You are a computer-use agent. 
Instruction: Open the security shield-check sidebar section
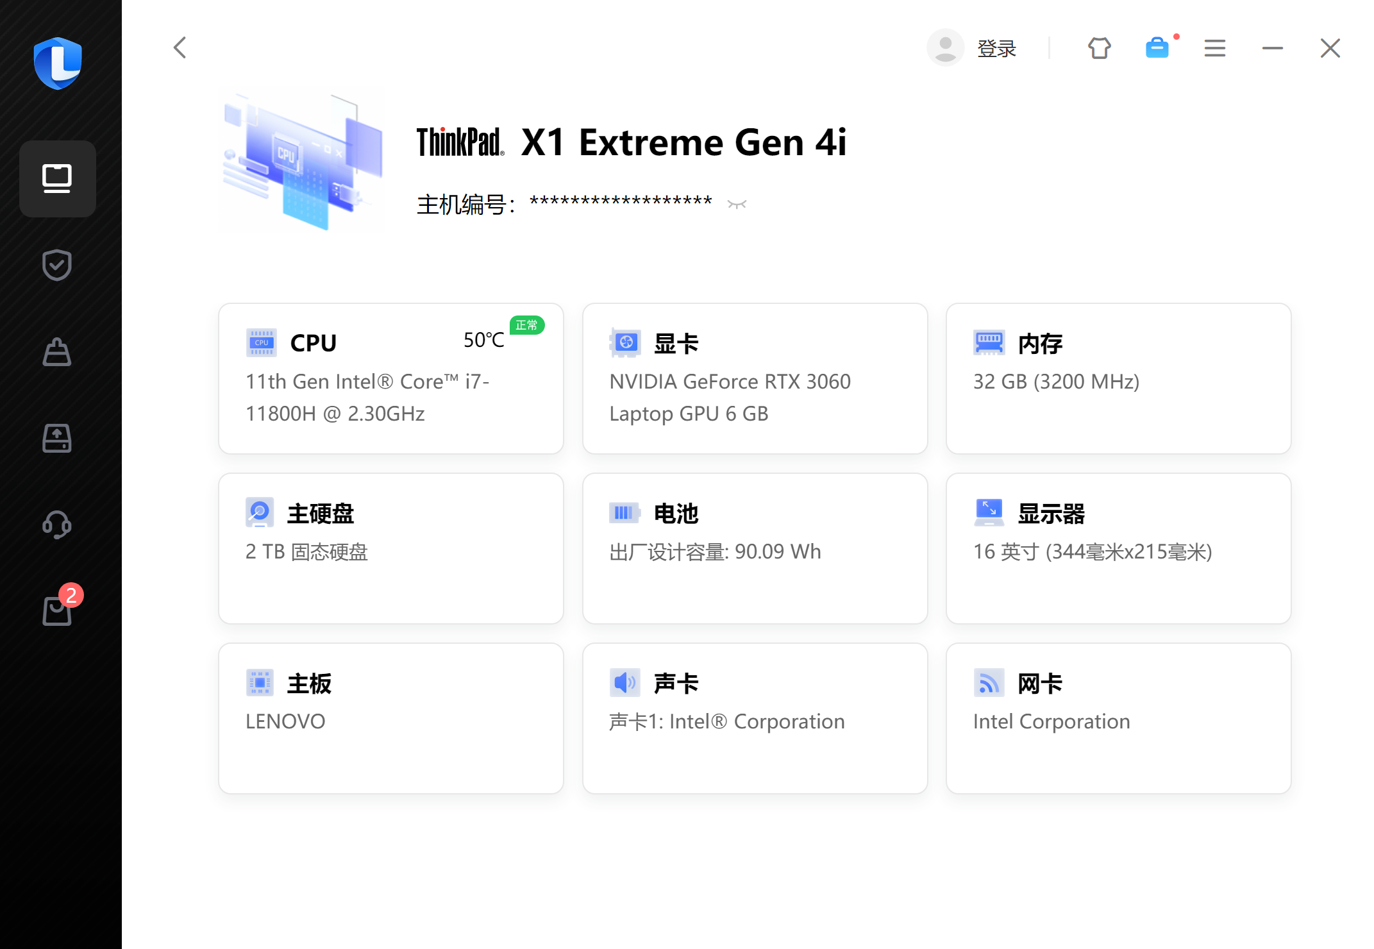coord(57,265)
